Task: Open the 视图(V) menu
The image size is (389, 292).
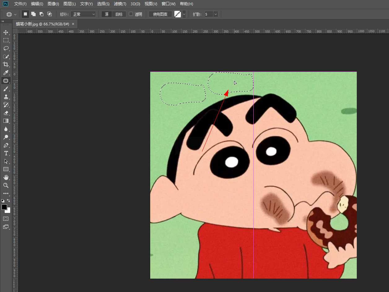Action: point(151,4)
